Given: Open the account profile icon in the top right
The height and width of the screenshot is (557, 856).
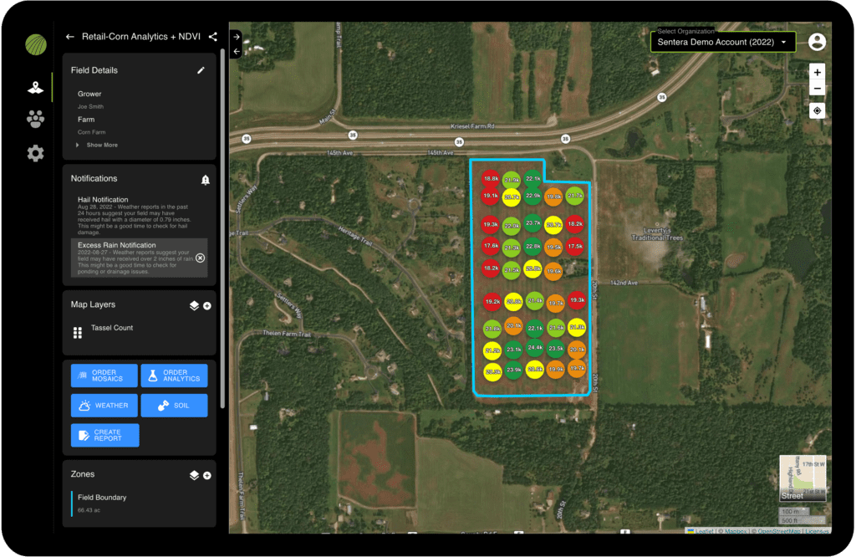Looking at the screenshot, I should click(817, 42).
